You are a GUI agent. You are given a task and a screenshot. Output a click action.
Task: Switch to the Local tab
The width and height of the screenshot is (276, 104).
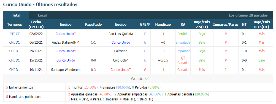pyautogui.click(x=42, y=15)
